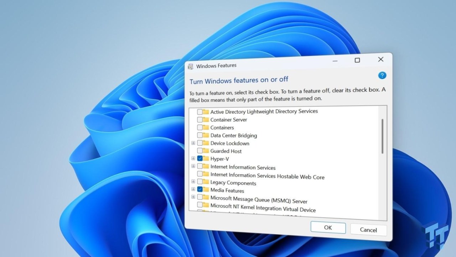456x257 pixels.
Task: Select the Containers label text
Action: tap(222, 127)
